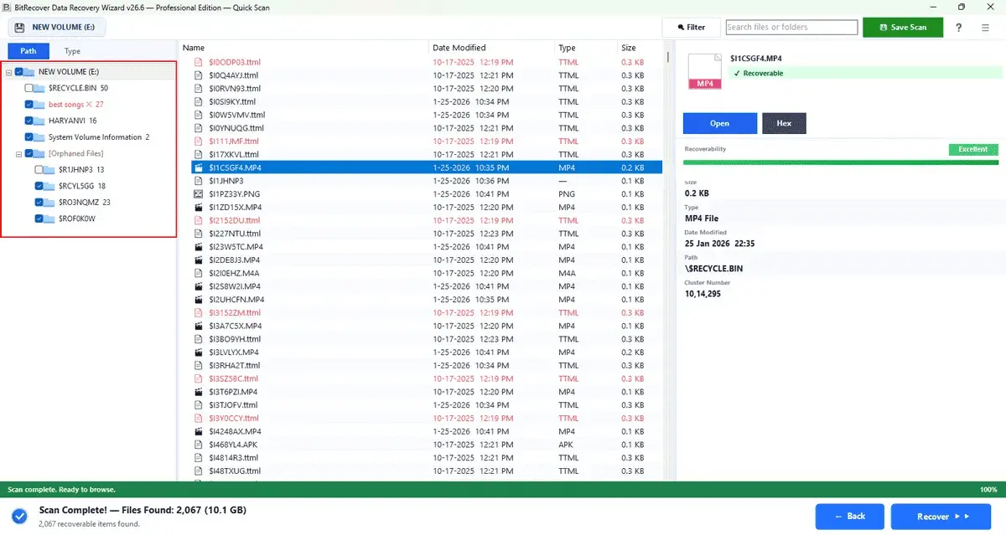Click the video icon for $I4248AX.MP4
Screen dimensions: 1006x535
click(199, 431)
